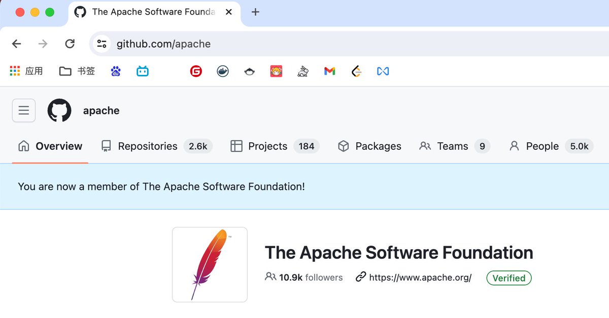This screenshot has width=609, height=318.
Task: Click the browser back arrow
Action: [17, 44]
